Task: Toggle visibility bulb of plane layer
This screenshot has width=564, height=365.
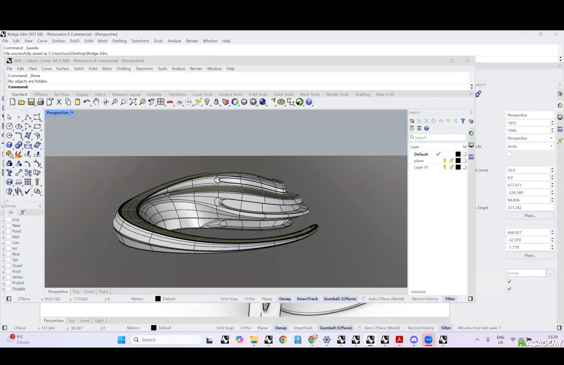Action: coord(445,161)
